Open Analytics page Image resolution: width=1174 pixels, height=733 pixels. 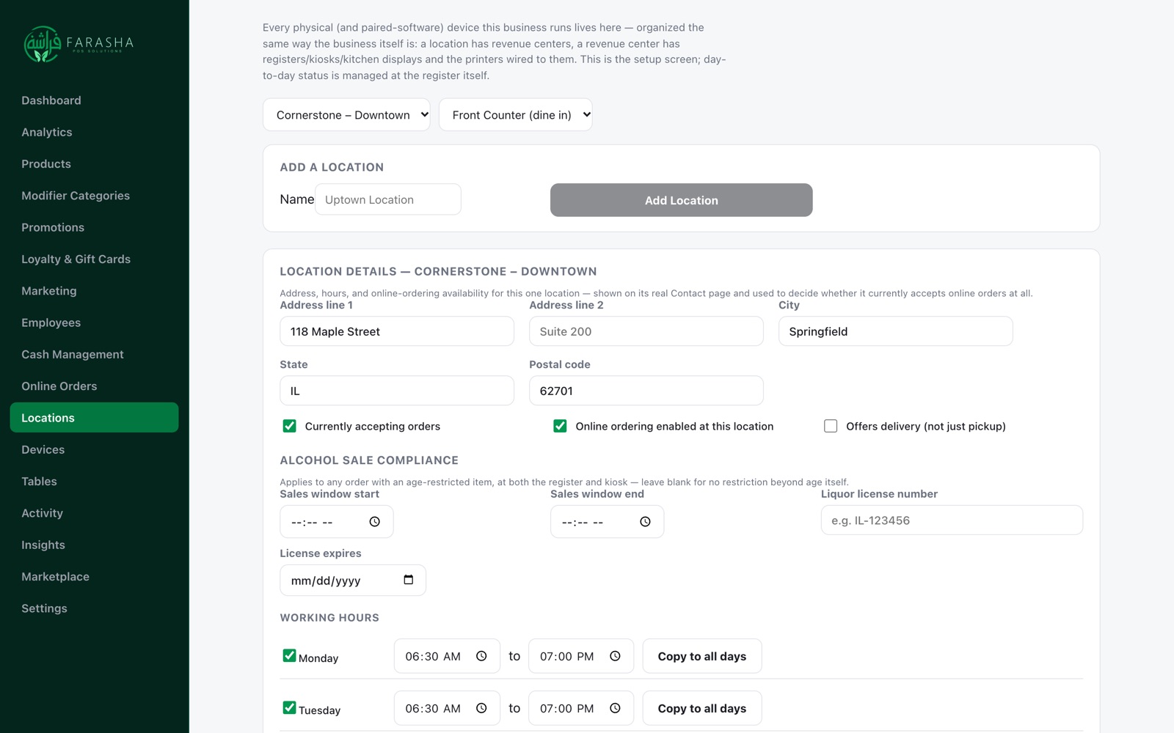pos(95,132)
